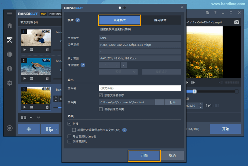Viewport: 248px width, 166px height.
Task: Increase end time with up stepper
Action: coord(200,104)
